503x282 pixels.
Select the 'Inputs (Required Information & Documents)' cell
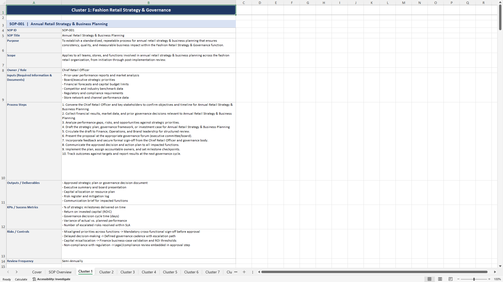[x=34, y=88]
